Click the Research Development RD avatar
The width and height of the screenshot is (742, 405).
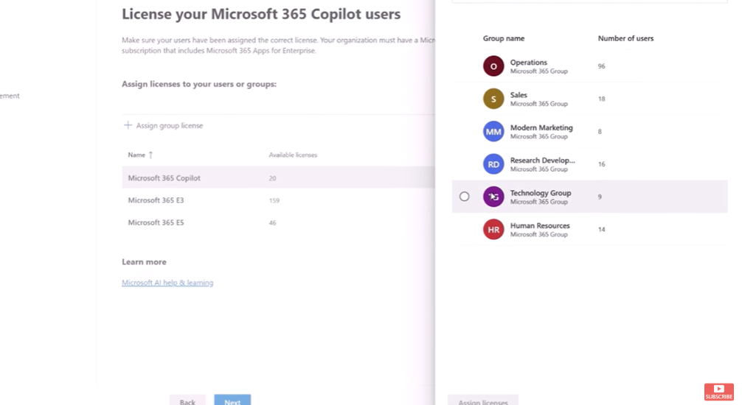coord(493,164)
